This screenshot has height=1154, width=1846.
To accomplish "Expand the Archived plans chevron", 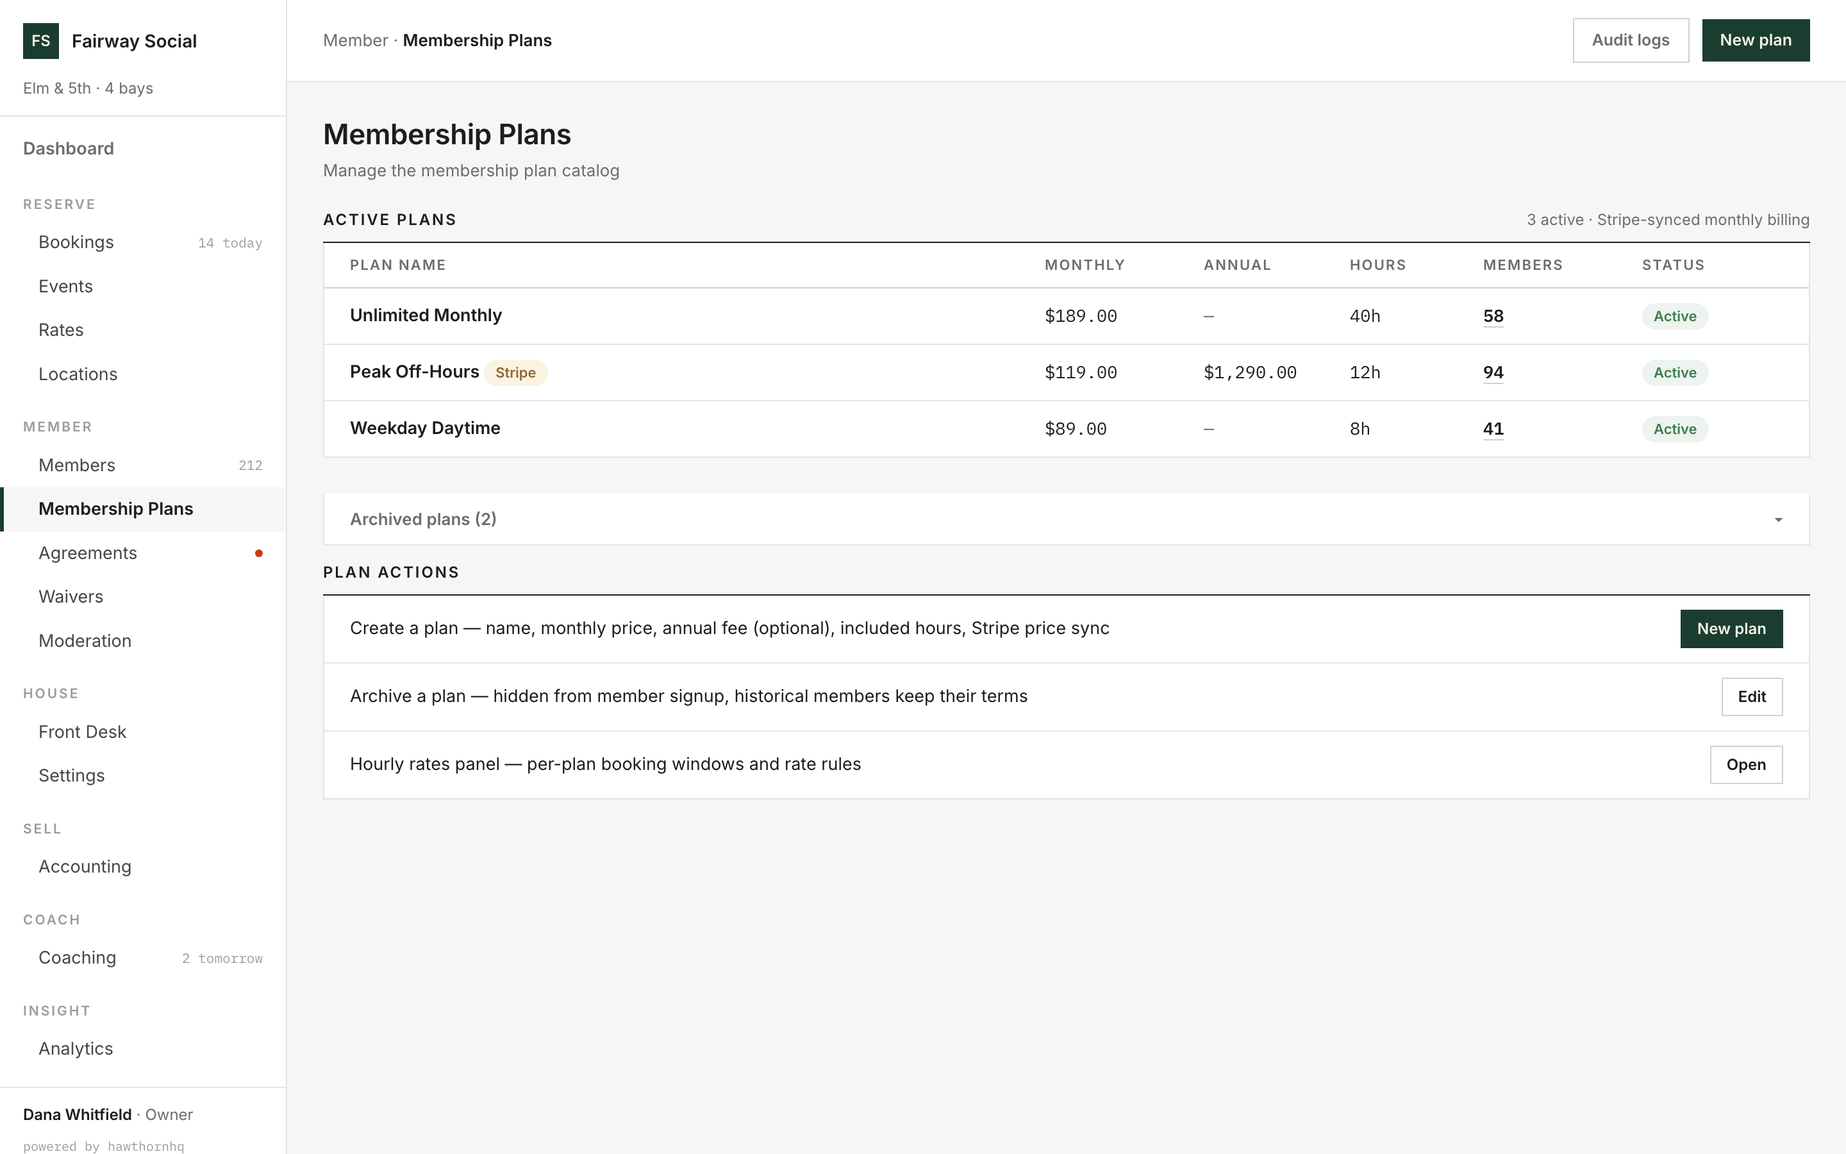I will pos(1778,520).
